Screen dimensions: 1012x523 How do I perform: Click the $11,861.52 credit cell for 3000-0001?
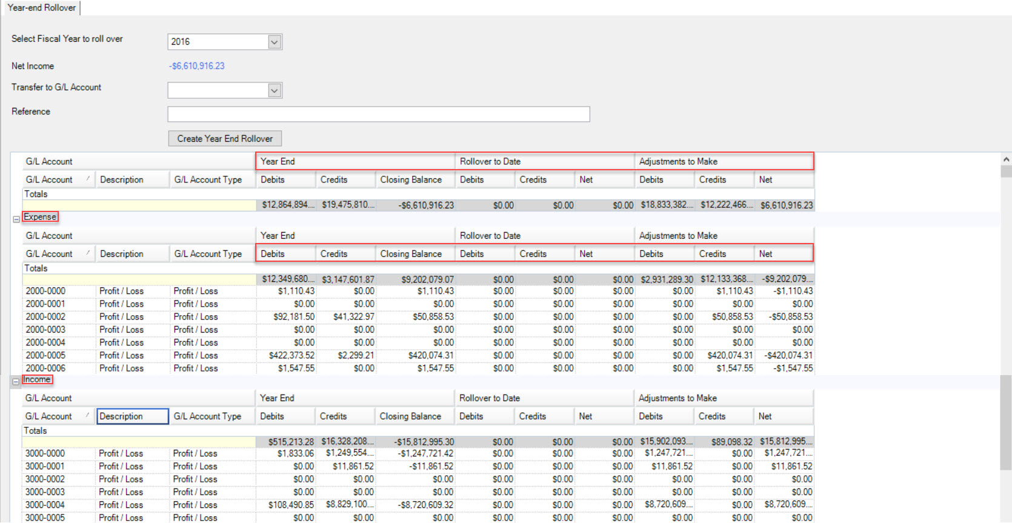345,467
